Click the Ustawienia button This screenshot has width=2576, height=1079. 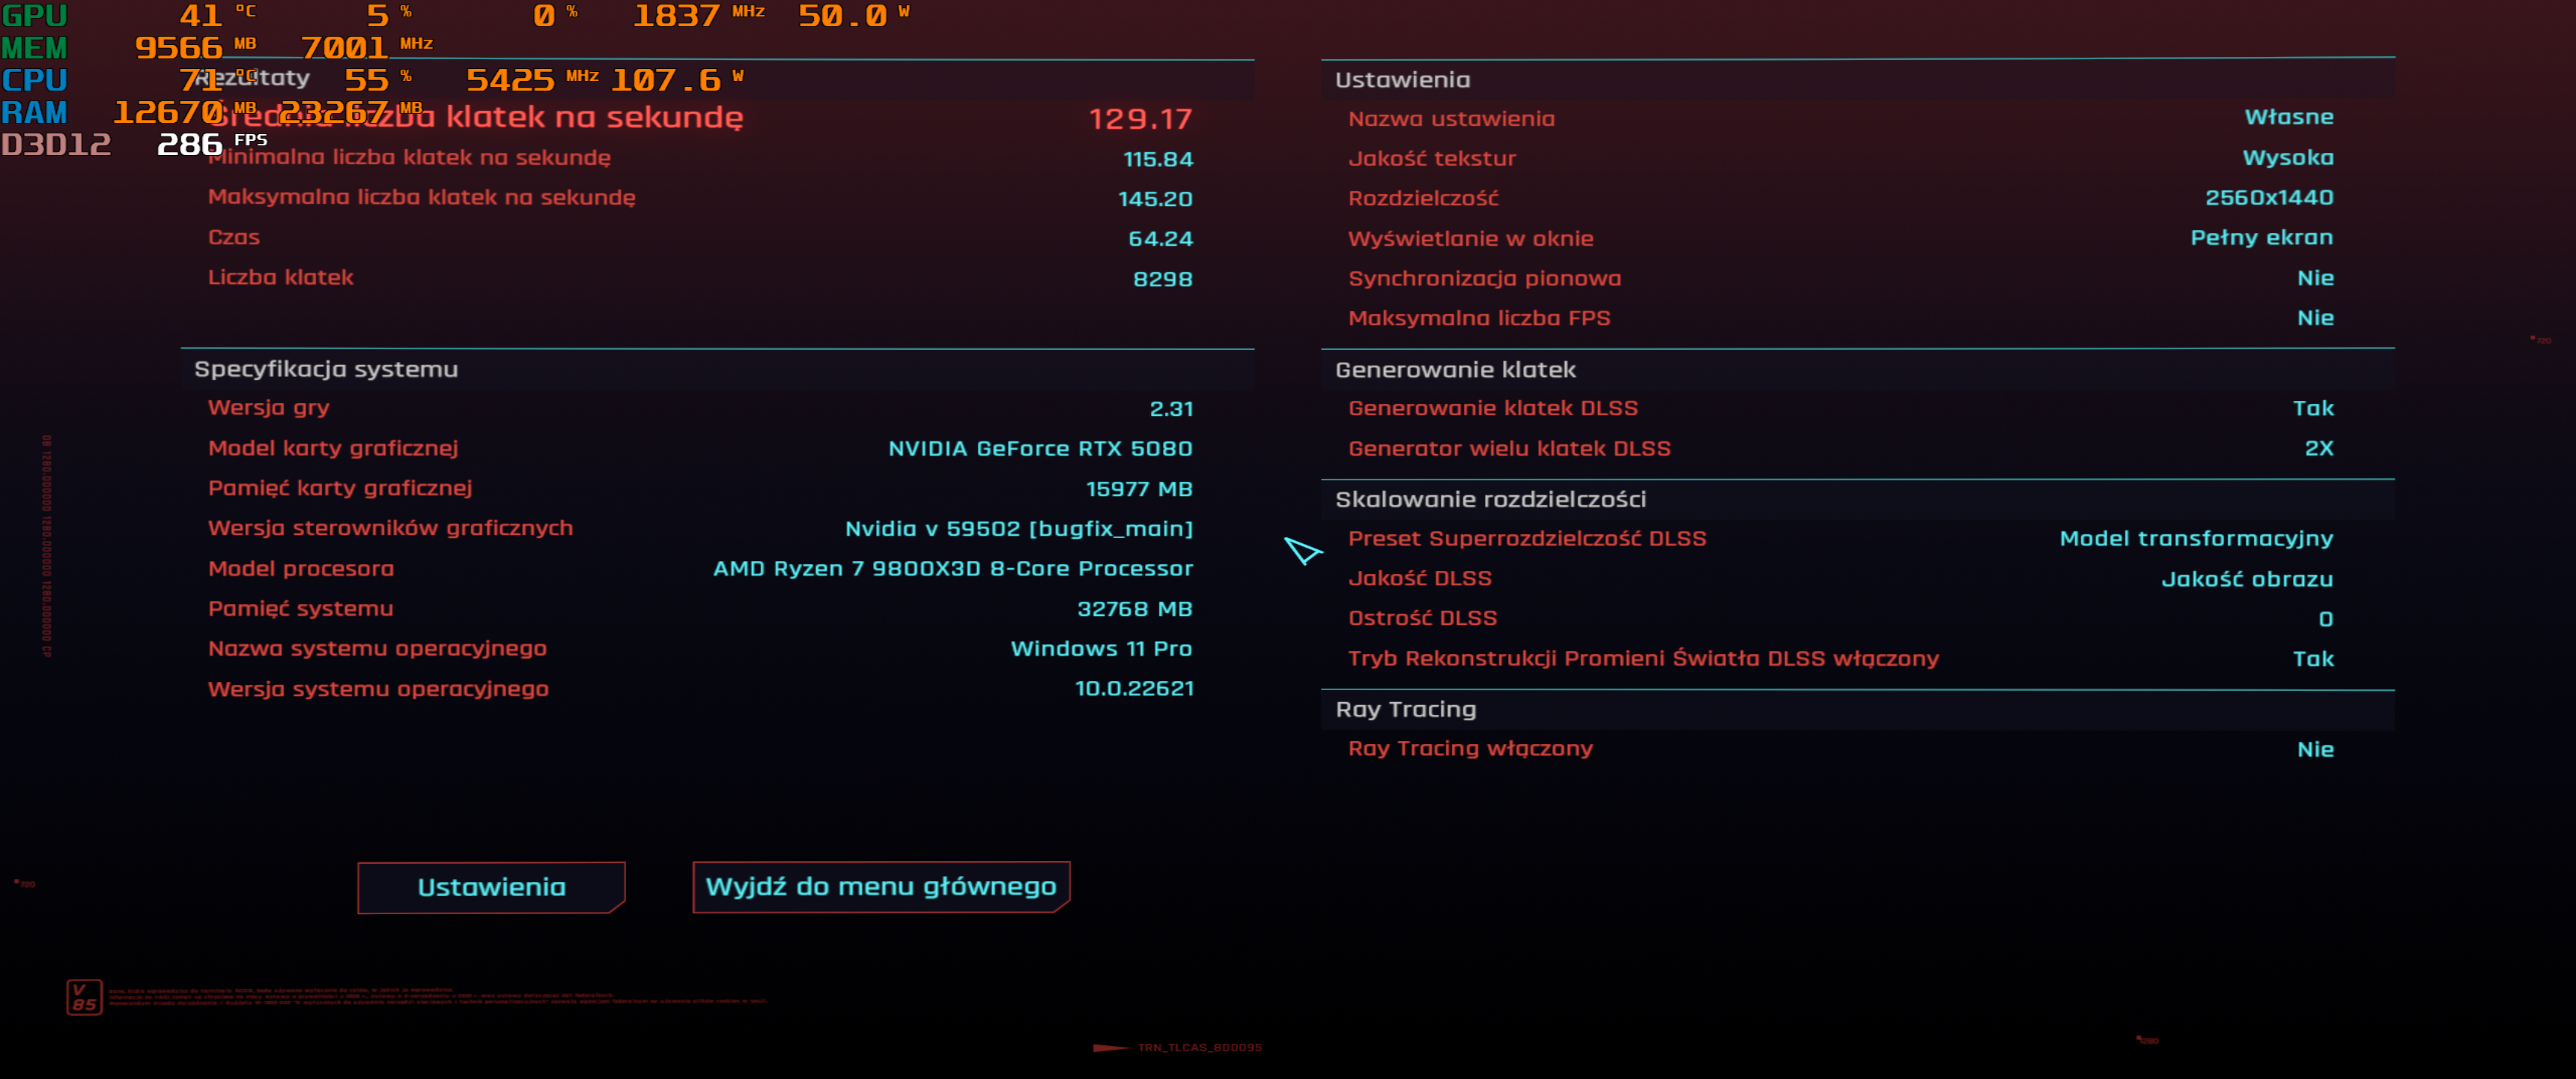pyautogui.click(x=491, y=887)
